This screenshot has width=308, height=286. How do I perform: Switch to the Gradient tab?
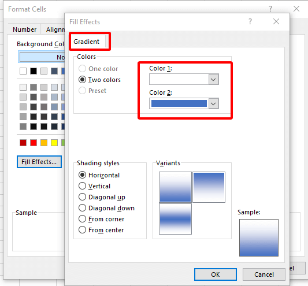tap(87, 42)
